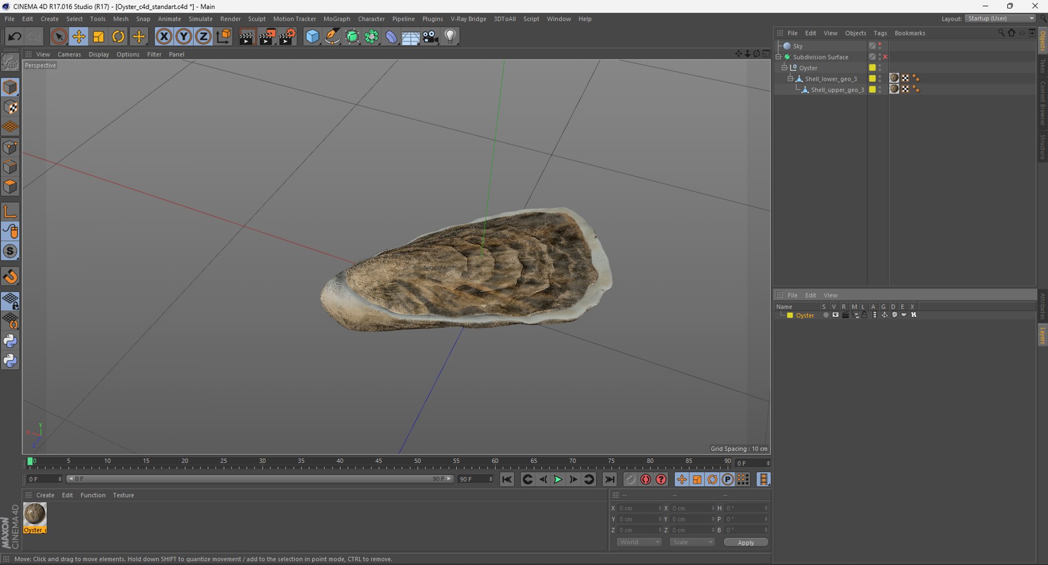Switch to Polygons mode
Image resolution: width=1048 pixels, height=565 pixels.
click(x=10, y=187)
